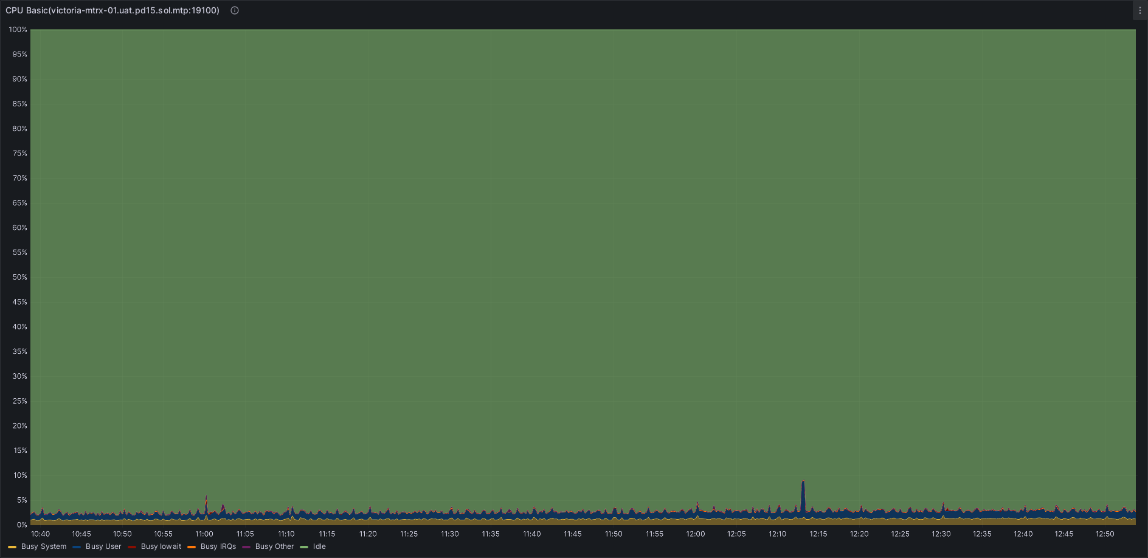Toggle the Busy User legend series

[x=103, y=546]
